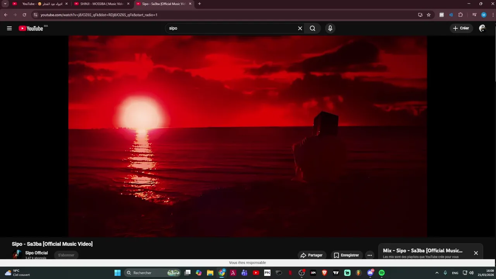
Task: Click the Sipo Official channel avatar
Action: click(x=17, y=255)
